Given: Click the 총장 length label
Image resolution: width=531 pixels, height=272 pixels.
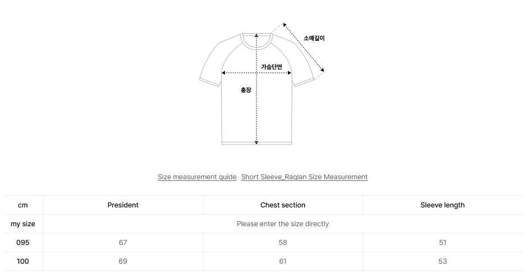Looking at the screenshot, I should [246, 90].
